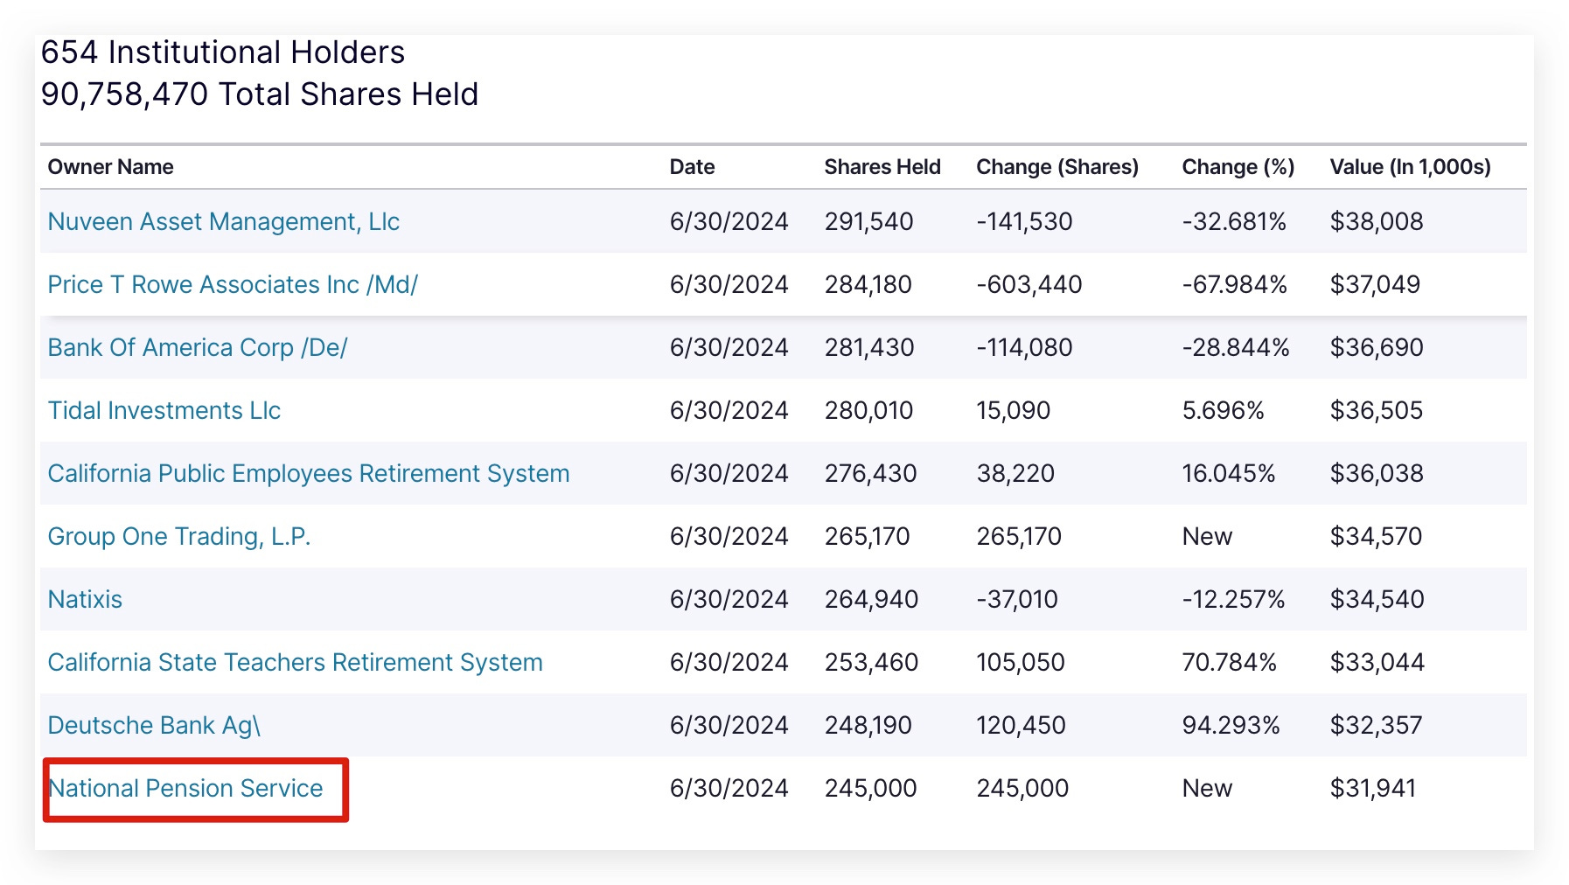Open Bank Of America Corp /De/ holder
The width and height of the screenshot is (1569, 885).
coord(197,348)
